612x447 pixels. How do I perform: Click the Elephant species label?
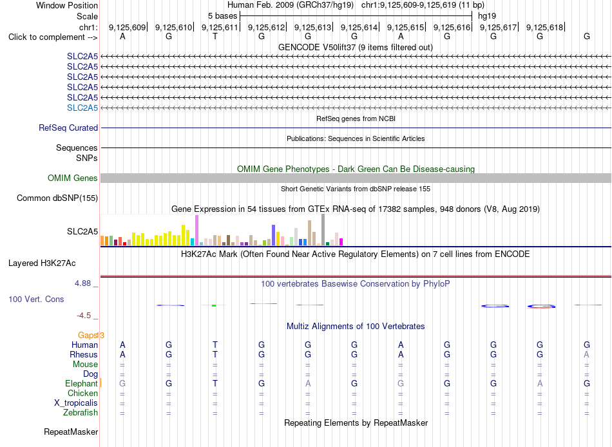point(81,384)
